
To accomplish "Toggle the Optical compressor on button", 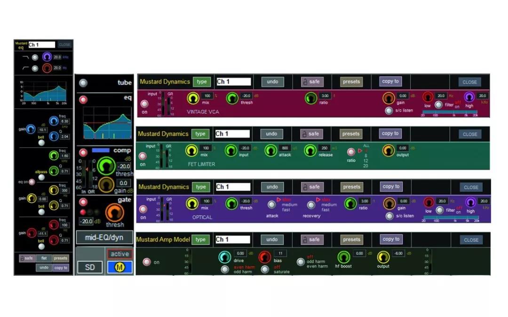I will [143, 209].
